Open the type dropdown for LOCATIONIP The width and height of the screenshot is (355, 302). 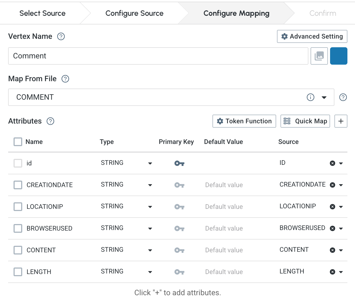(x=150, y=207)
